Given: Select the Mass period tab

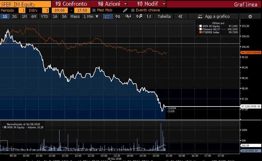Looking at the screenshot, I should [x=75, y=16].
